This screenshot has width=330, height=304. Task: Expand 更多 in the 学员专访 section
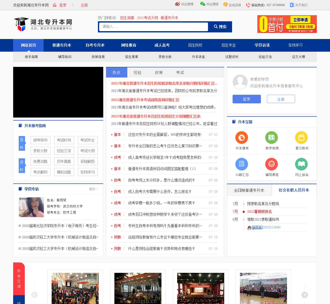coord(93,189)
